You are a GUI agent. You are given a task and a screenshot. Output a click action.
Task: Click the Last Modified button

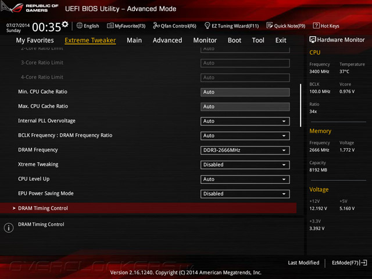point(303,263)
